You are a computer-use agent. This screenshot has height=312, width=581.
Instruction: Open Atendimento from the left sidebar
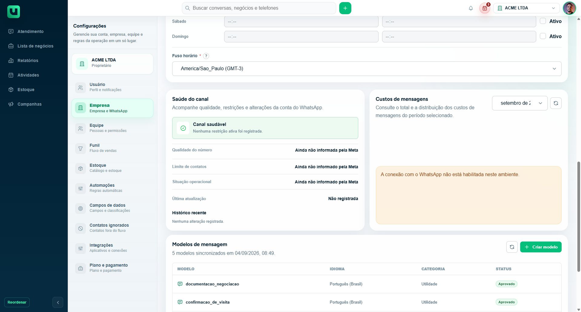(x=31, y=32)
